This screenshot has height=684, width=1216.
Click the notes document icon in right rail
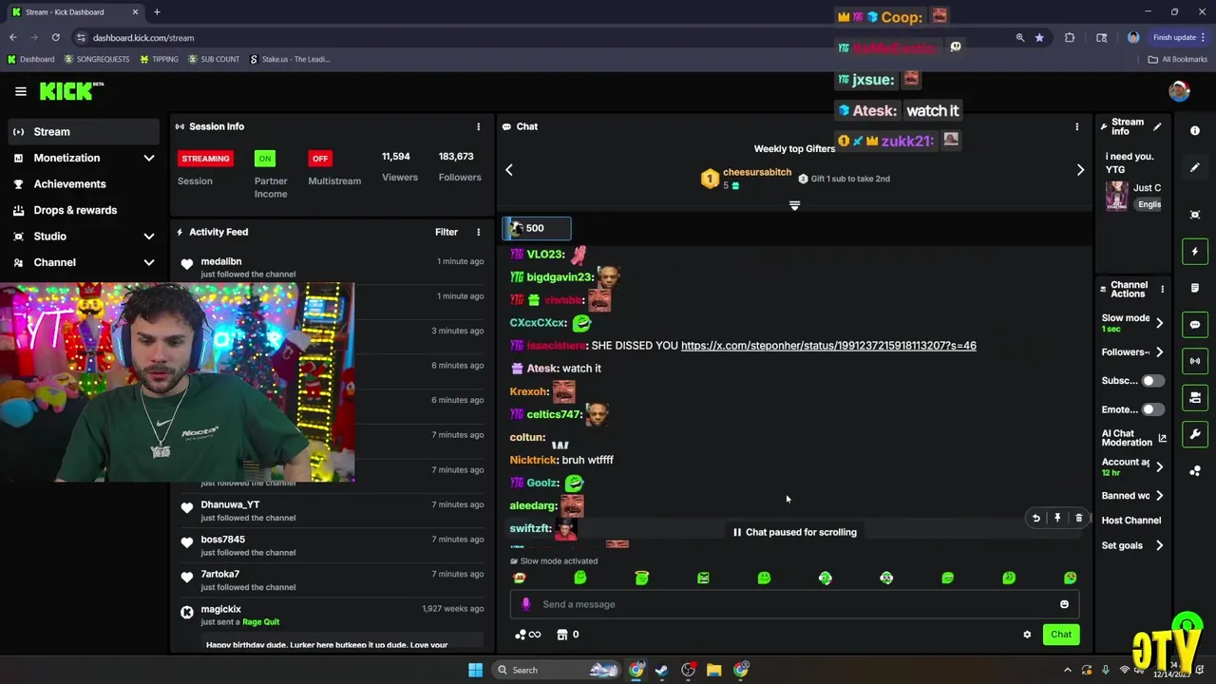click(x=1195, y=288)
